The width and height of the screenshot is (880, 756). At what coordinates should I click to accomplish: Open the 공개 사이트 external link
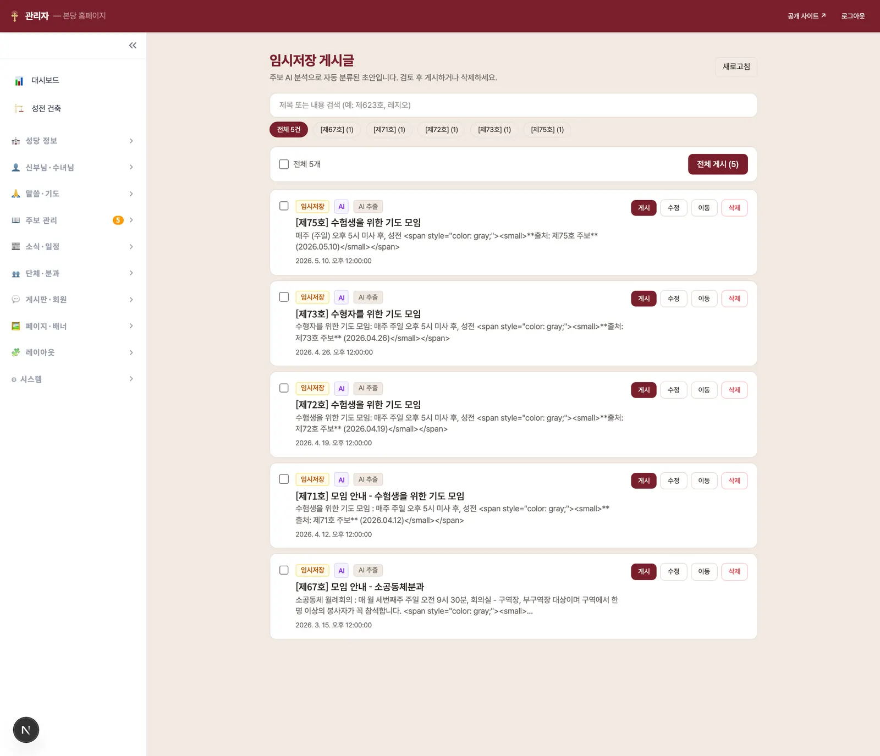point(806,16)
